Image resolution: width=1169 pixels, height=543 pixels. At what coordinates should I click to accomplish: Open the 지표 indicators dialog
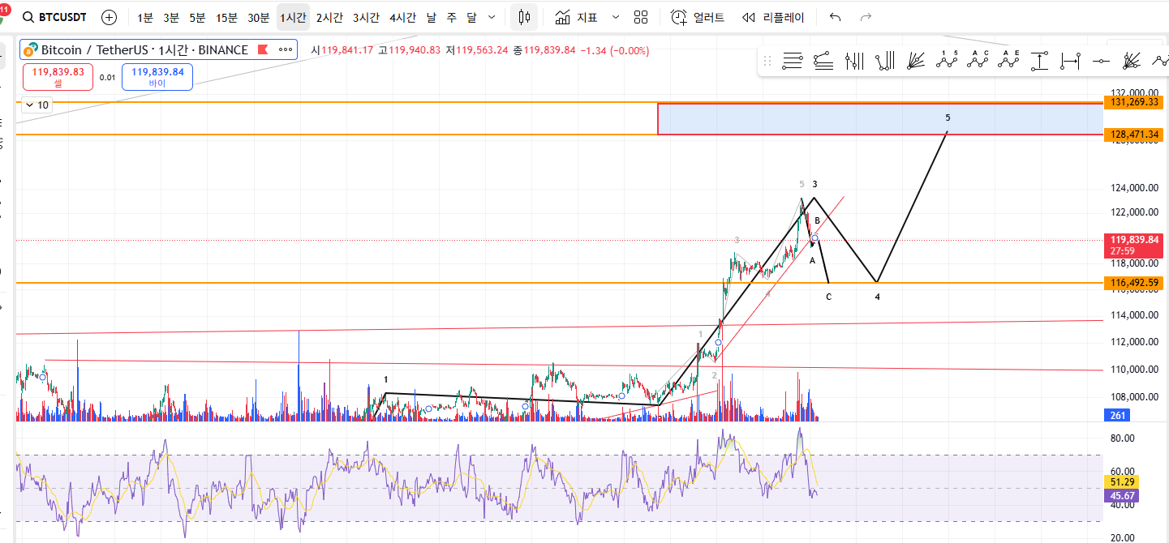577,17
